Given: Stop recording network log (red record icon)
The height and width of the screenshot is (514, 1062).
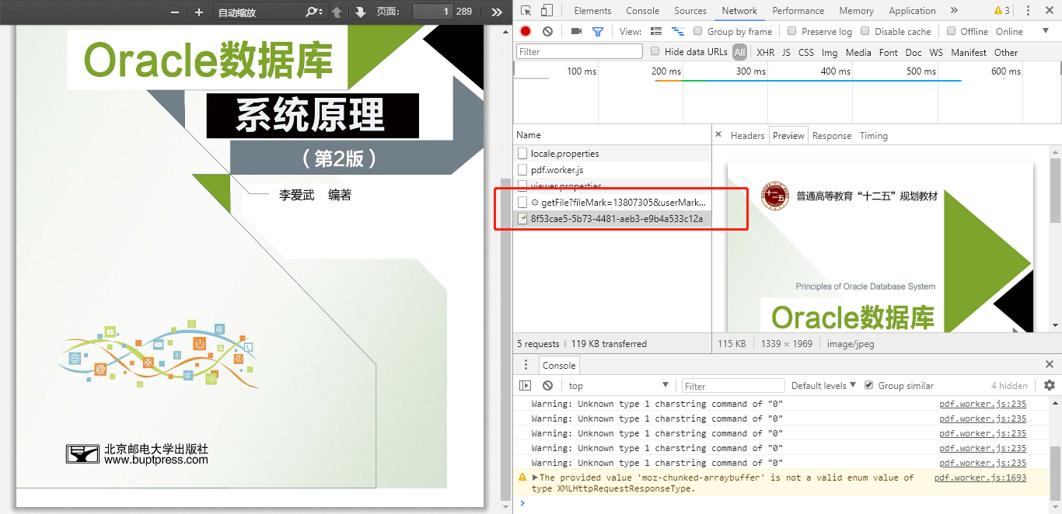Looking at the screenshot, I should [525, 31].
